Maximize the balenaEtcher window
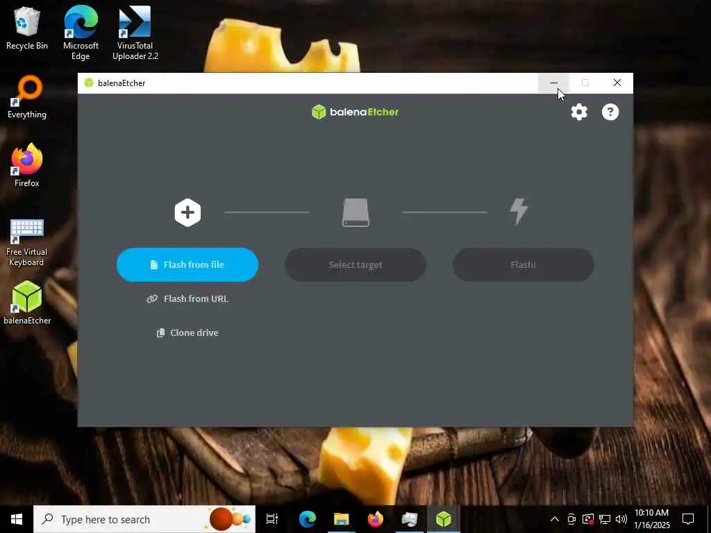Image resolution: width=711 pixels, height=533 pixels. pyautogui.click(x=585, y=83)
